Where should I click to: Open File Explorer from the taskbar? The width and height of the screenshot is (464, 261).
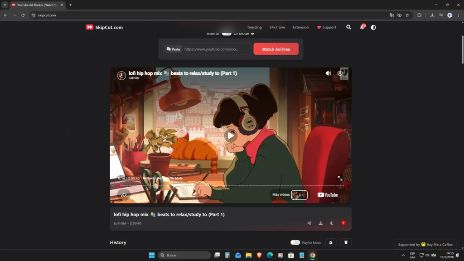[x=249, y=255]
